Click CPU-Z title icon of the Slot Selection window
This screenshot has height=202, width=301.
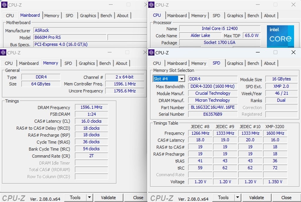point(151,52)
